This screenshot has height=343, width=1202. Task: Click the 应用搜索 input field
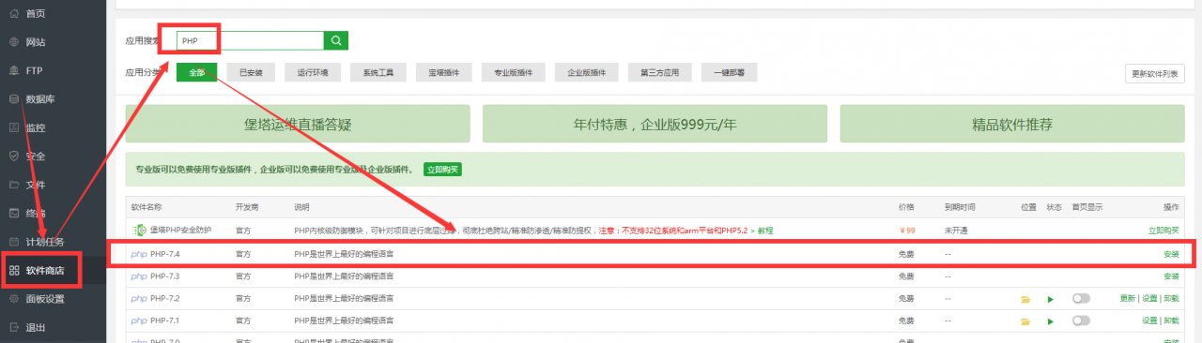250,40
